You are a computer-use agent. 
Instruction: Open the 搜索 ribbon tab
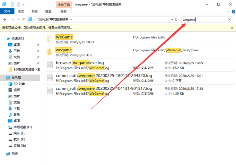pyautogui.click(x=63, y=11)
